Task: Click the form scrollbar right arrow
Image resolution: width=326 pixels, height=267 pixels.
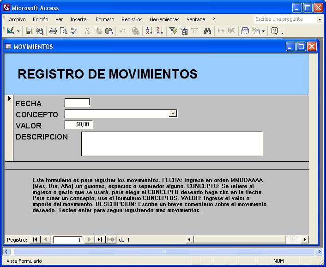Action: [x=305, y=240]
